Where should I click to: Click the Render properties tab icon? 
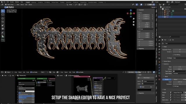coord(159,44)
